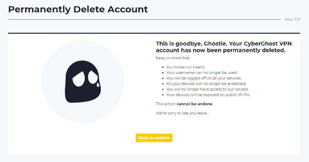309x162 pixels.
Task: Click 'All your devices will no longer be protected'
Action: point(206,83)
